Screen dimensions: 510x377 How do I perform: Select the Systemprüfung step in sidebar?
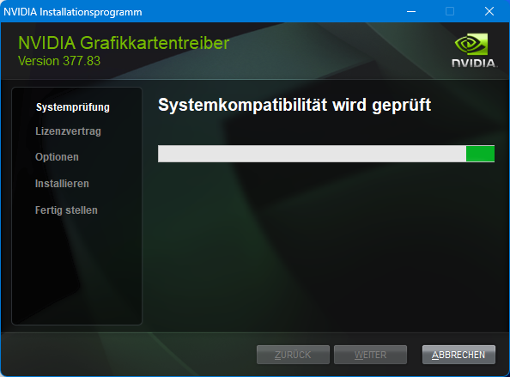pos(73,107)
